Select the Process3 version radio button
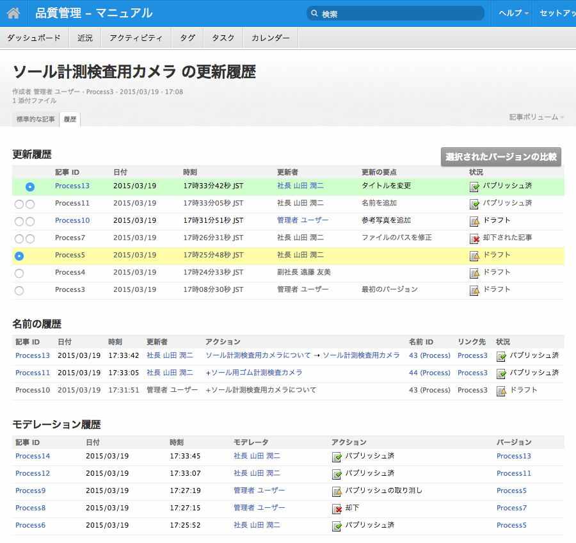 click(x=19, y=291)
